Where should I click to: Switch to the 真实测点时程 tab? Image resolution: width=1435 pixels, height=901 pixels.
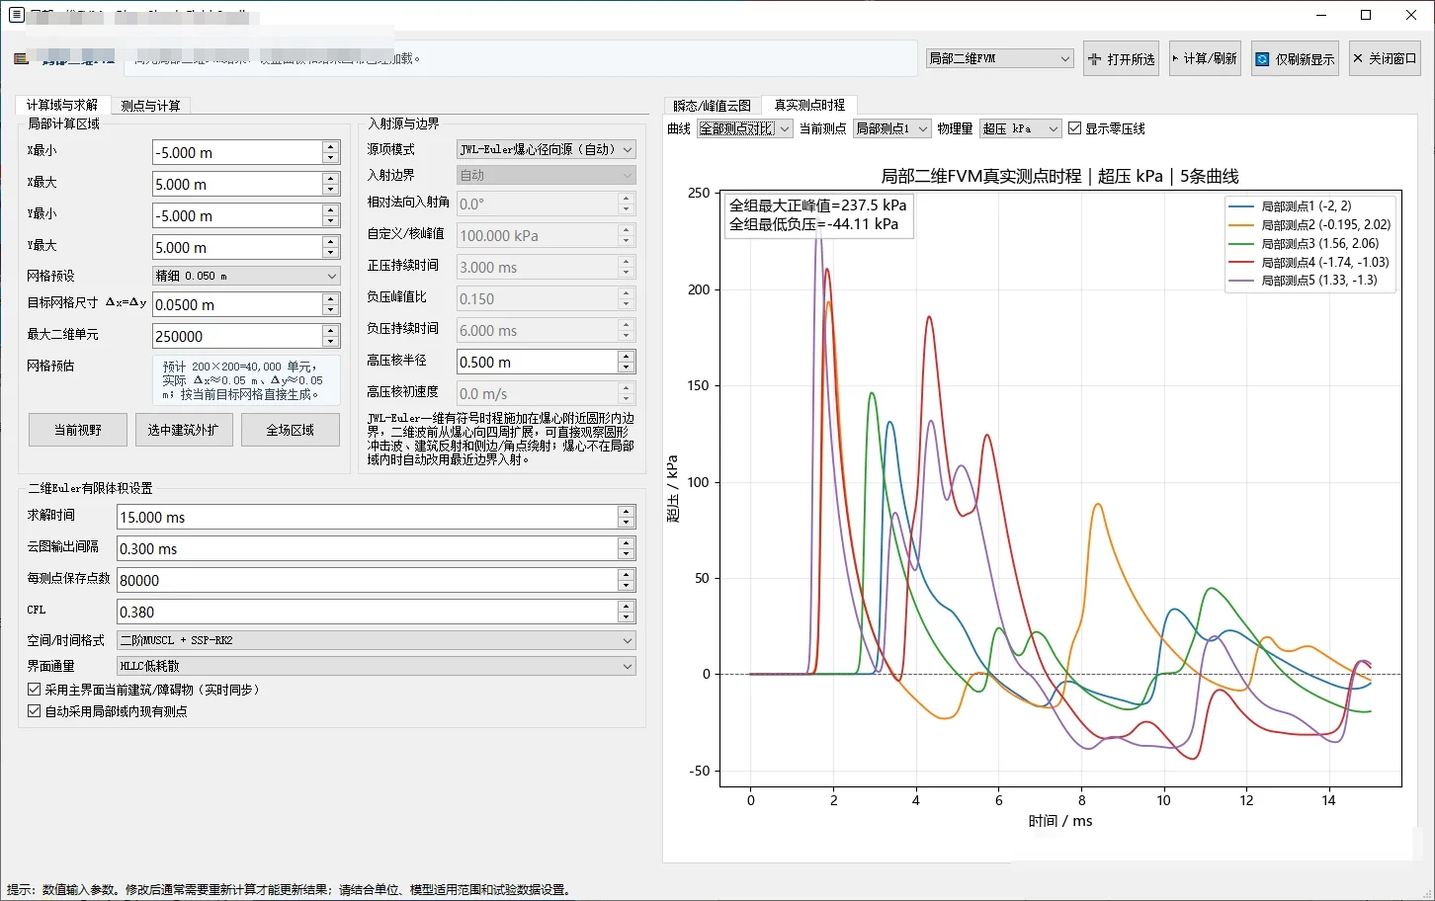coord(809,105)
